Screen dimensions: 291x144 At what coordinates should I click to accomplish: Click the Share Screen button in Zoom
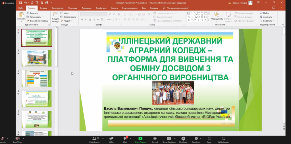click(x=140, y=139)
